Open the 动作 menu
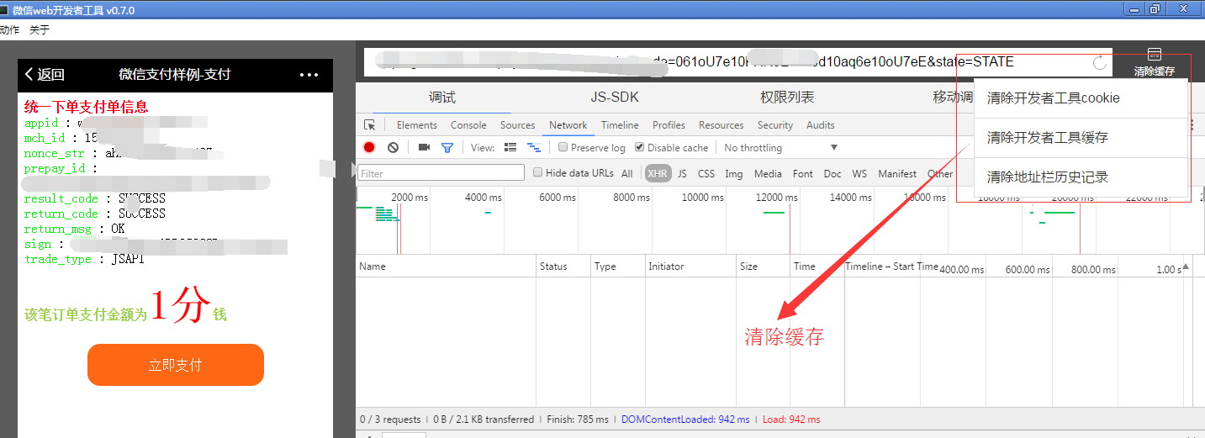This screenshot has height=438, width=1205. tap(9, 29)
